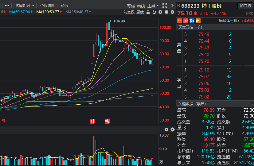Click the fullscreen expand icon
The image size is (254, 166).
tap(165, 6)
